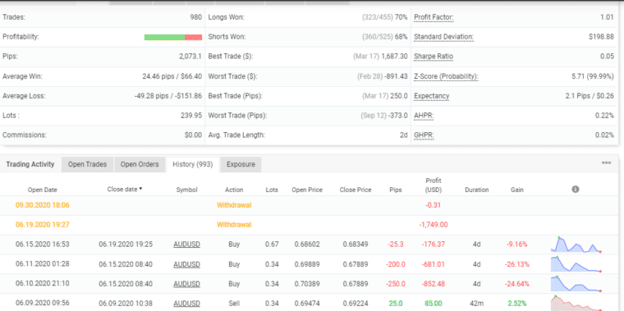Select the 09.30.2020 18:06 withdrawal date
Screen dimensions: 624x311
[x=43, y=205]
